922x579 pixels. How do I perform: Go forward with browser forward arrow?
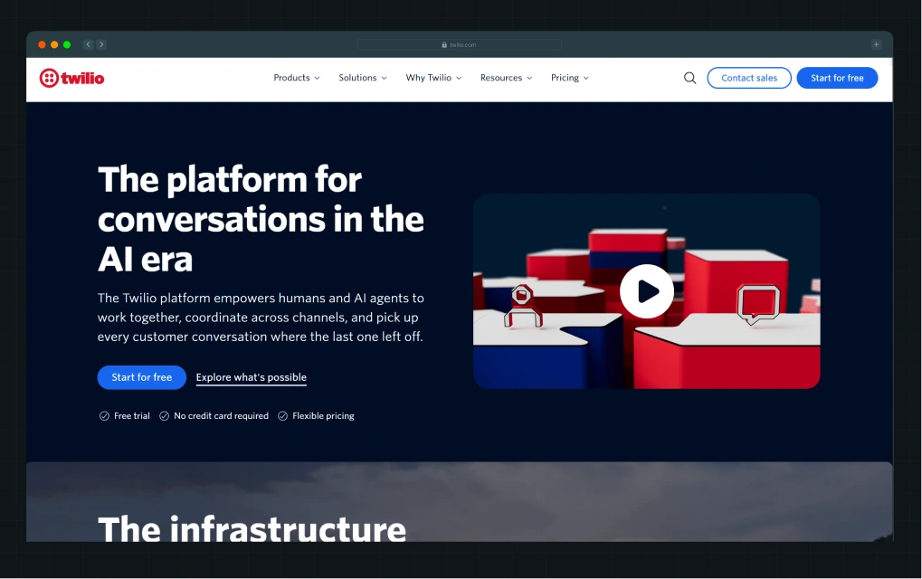click(101, 44)
